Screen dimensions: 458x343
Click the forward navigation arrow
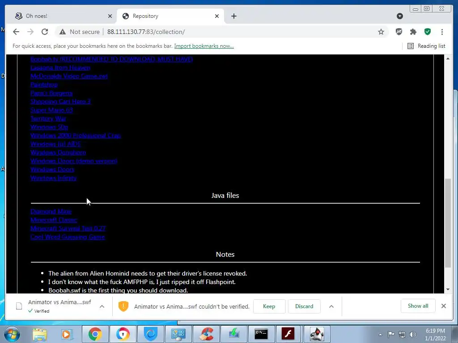coord(30,32)
